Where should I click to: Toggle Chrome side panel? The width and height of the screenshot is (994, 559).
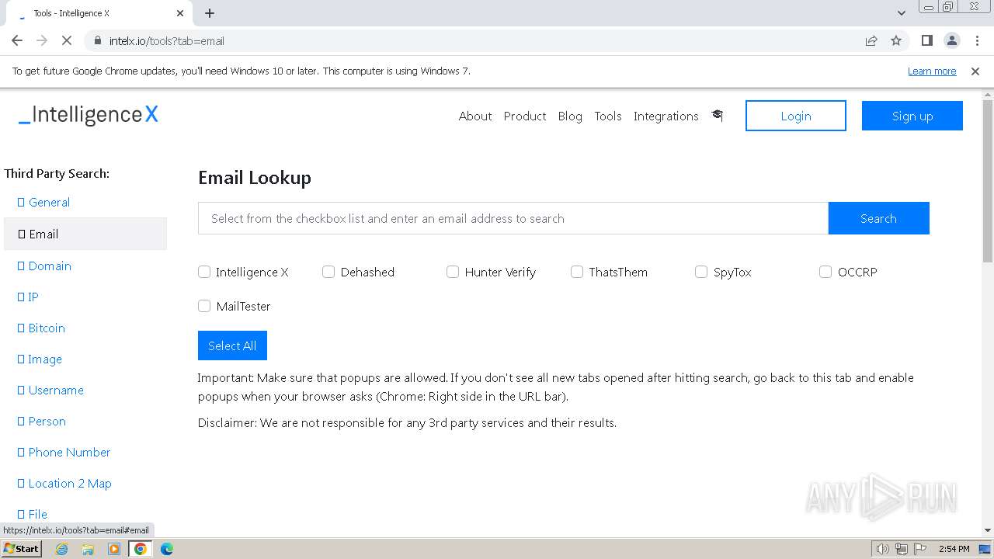tap(926, 40)
